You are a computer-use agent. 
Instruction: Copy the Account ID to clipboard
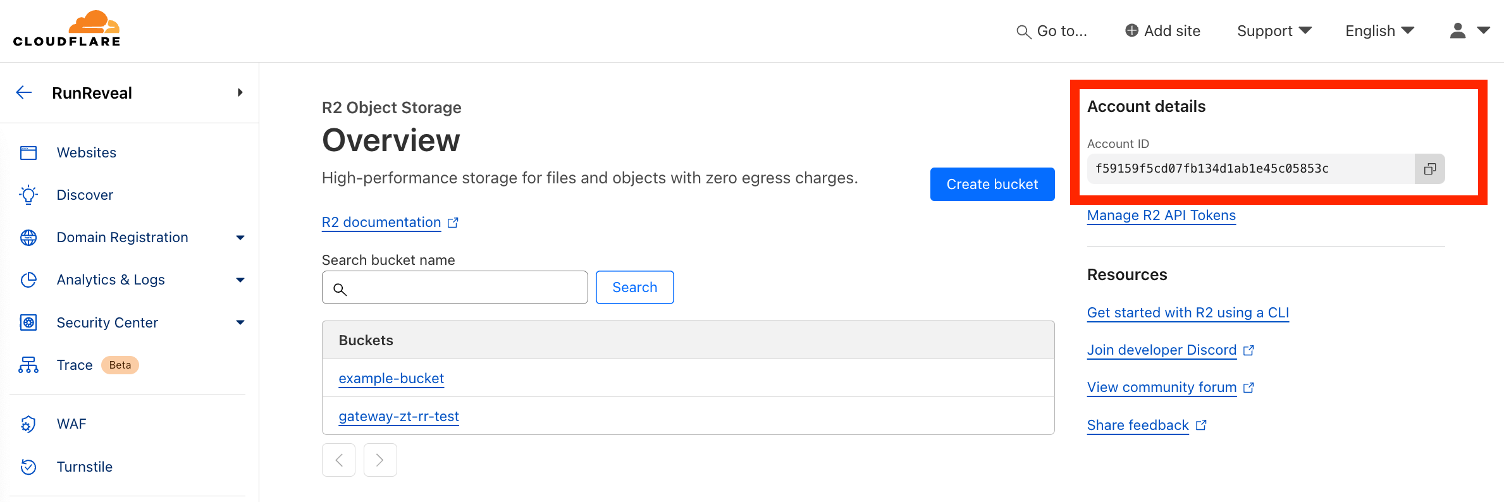(x=1429, y=169)
